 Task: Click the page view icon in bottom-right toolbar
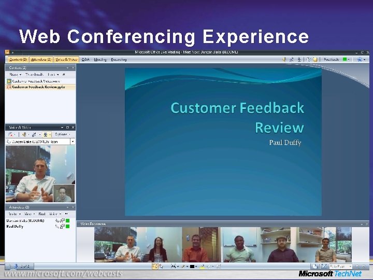[x=315, y=267]
